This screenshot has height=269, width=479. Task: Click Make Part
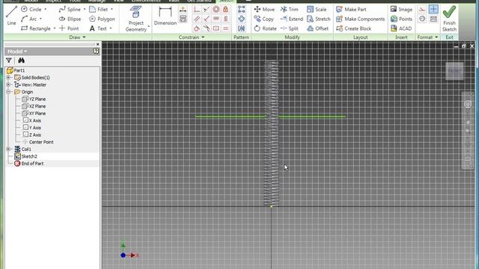(x=351, y=10)
